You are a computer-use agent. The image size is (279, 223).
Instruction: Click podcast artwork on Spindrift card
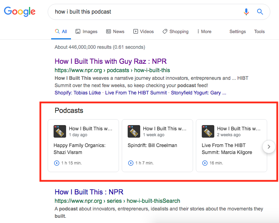(134, 131)
